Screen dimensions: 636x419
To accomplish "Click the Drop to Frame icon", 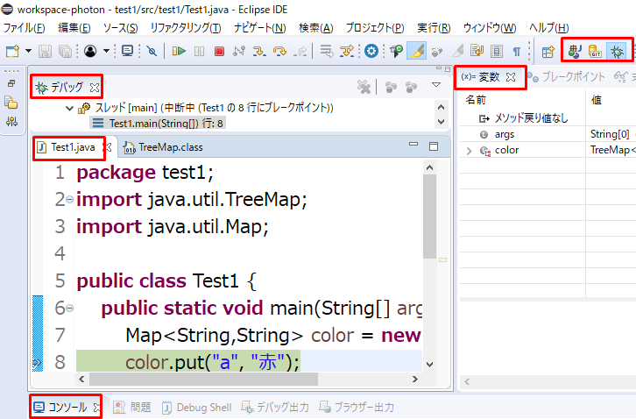I will [x=326, y=51].
